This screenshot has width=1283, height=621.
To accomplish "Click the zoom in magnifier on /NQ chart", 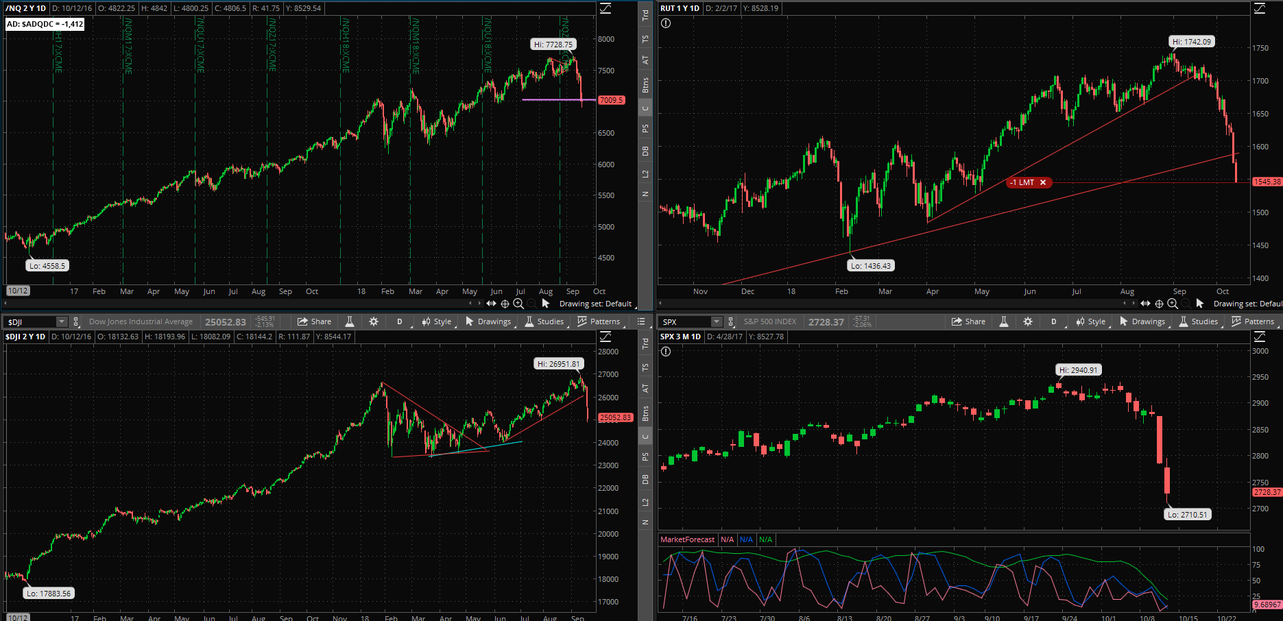I will click(x=519, y=303).
